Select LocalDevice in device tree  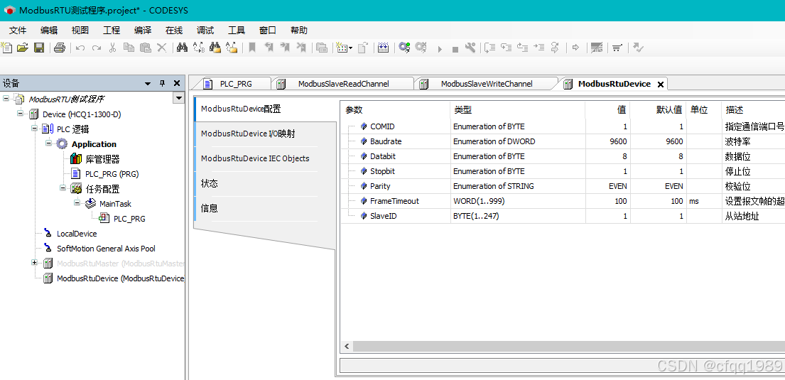point(77,233)
